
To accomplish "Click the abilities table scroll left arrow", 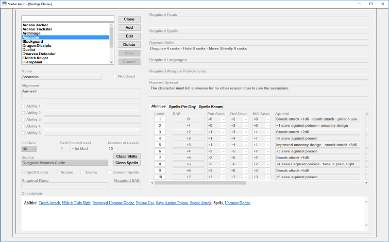I will (153, 183).
